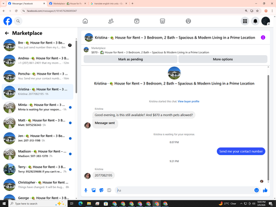Viewport: 276px width, 207px height.
Task: Open the Matt conversation
Action: coord(38,123)
